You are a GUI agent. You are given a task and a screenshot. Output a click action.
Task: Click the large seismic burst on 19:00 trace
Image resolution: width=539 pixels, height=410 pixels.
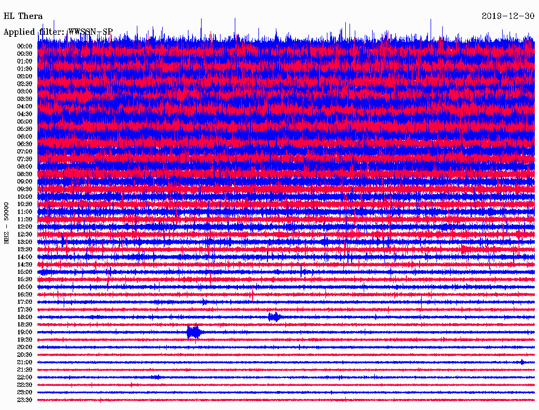click(194, 332)
